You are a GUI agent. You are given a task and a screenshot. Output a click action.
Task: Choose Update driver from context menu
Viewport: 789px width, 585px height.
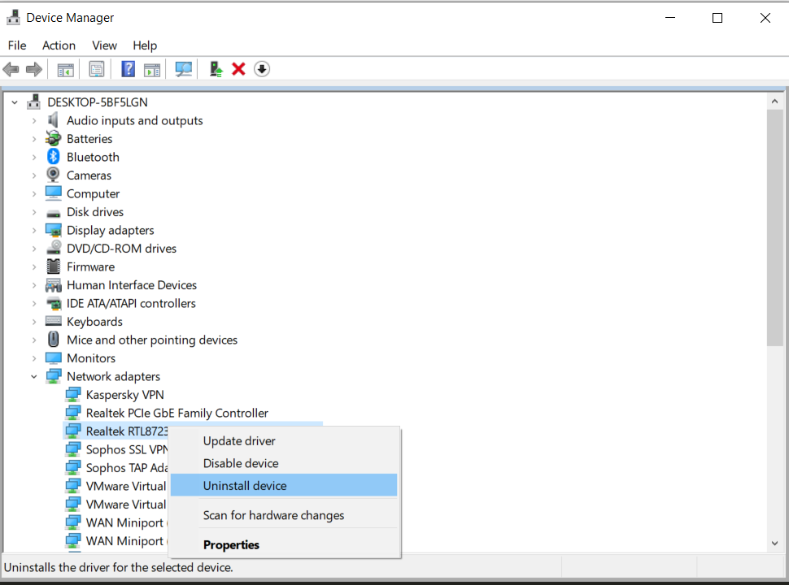click(284, 440)
